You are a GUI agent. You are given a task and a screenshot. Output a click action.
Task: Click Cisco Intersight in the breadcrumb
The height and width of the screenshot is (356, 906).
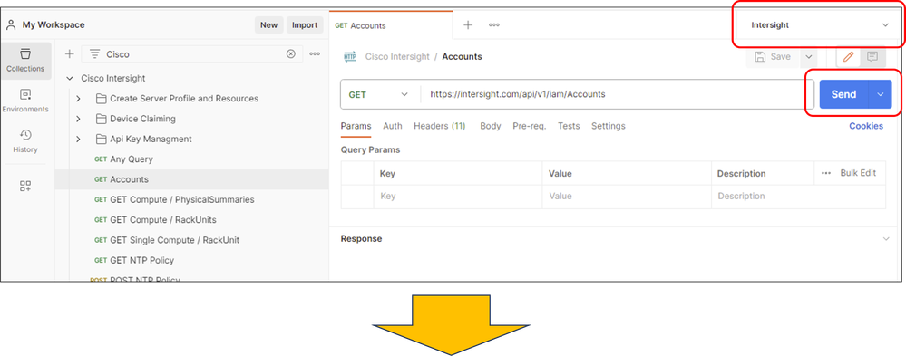click(x=397, y=56)
